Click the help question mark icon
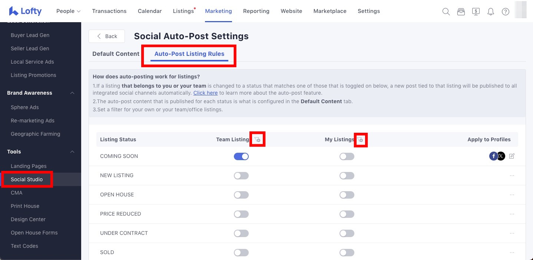The height and width of the screenshot is (260, 533). (506, 11)
